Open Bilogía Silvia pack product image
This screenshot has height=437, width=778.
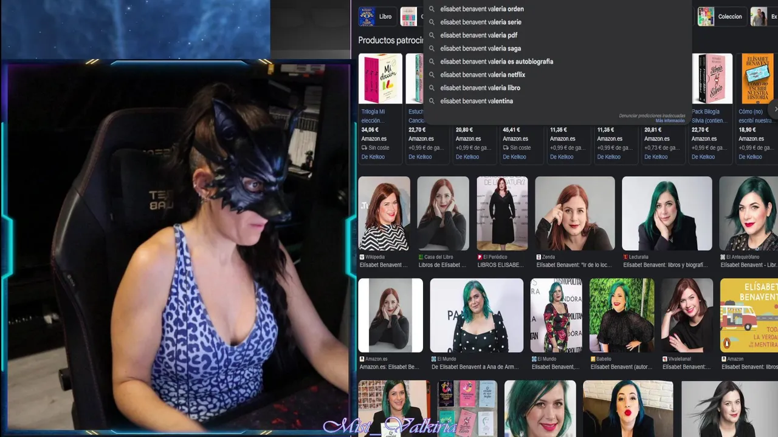pyautogui.click(x=712, y=79)
